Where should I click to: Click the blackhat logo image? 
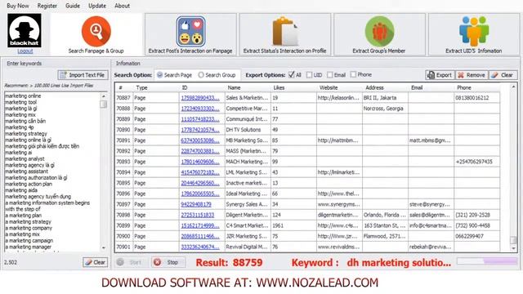coord(25,31)
